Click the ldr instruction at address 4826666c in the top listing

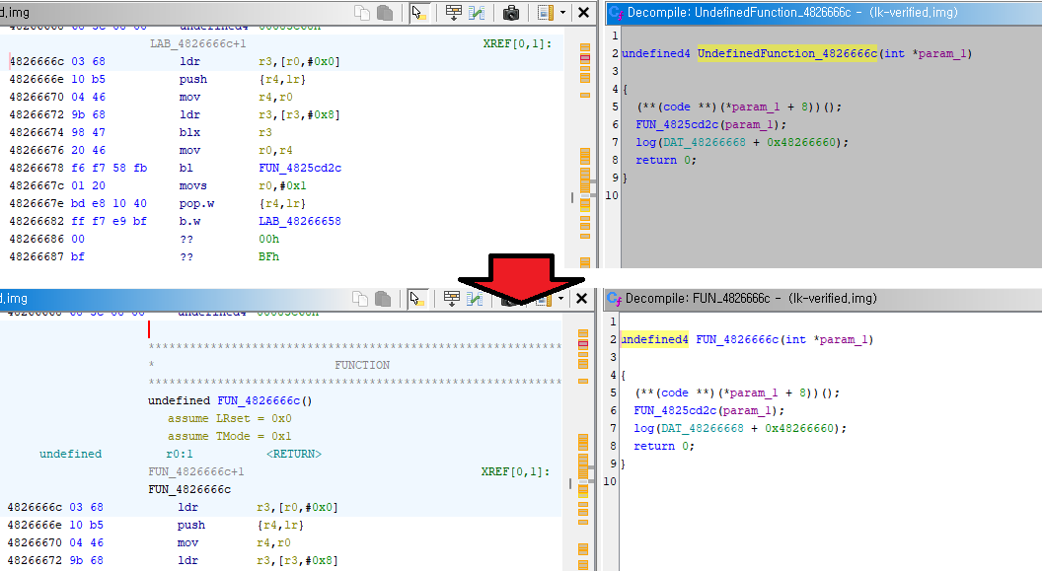coord(189,61)
